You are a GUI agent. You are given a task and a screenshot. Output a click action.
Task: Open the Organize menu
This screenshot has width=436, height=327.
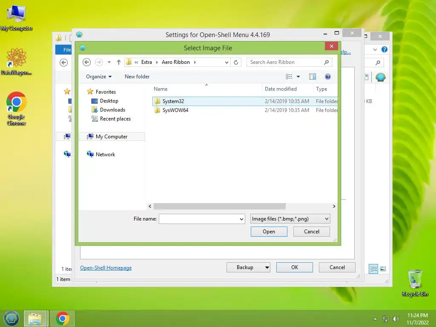(99, 77)
